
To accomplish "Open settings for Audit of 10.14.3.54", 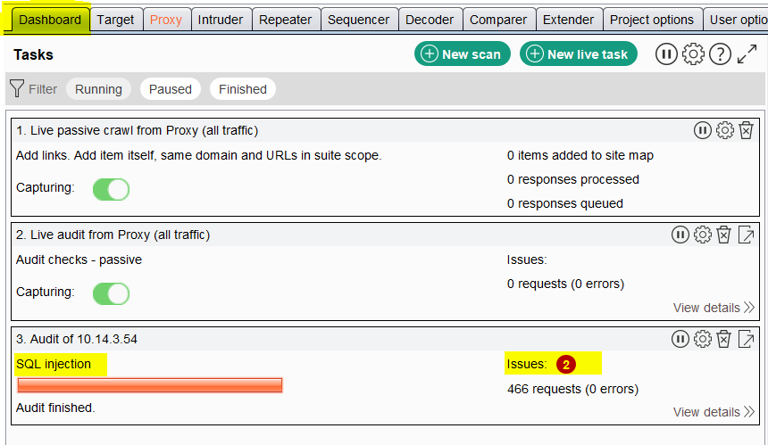I will 703,339.
